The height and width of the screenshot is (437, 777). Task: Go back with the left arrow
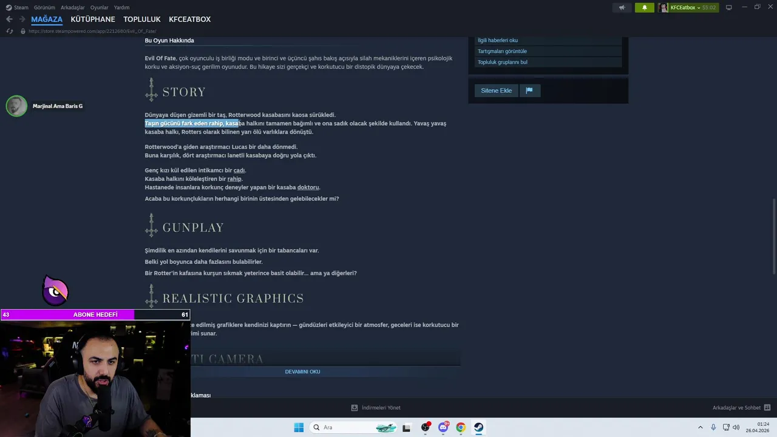coord(9,19)
